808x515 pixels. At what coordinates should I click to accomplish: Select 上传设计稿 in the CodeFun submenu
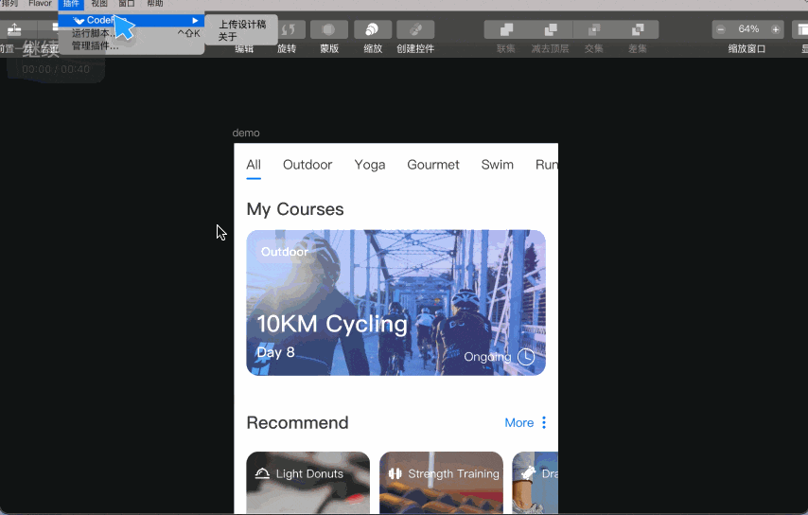[242, 25]
